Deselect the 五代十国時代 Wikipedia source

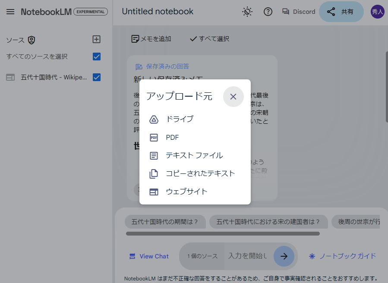point(97,77)
